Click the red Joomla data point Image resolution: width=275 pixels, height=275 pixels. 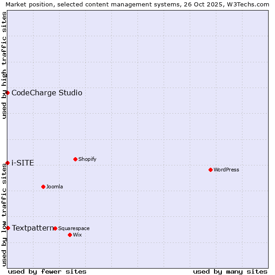pyautogui.click(x=43, y=187)
